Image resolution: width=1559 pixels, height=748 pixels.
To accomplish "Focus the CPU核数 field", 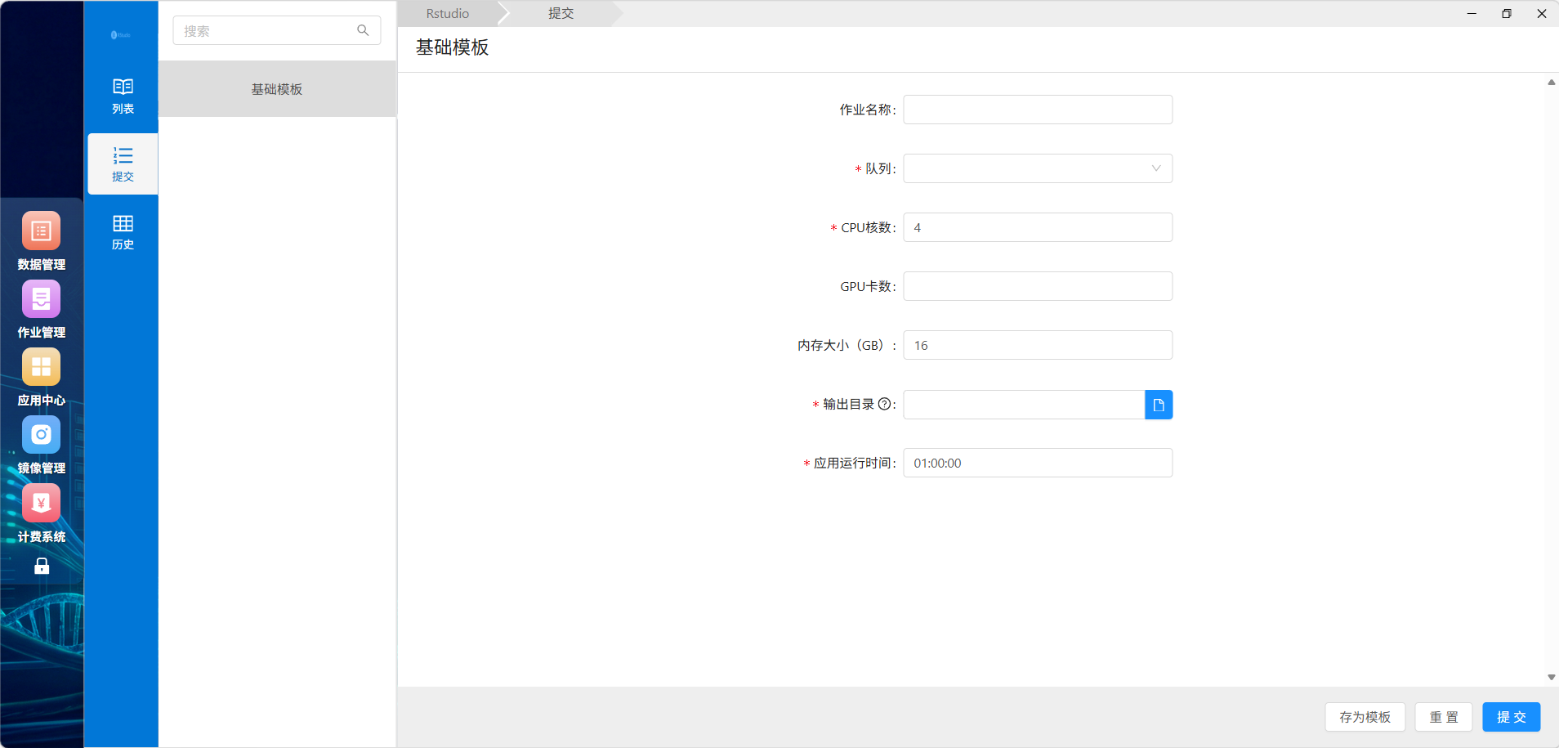I will point(1038,227).
